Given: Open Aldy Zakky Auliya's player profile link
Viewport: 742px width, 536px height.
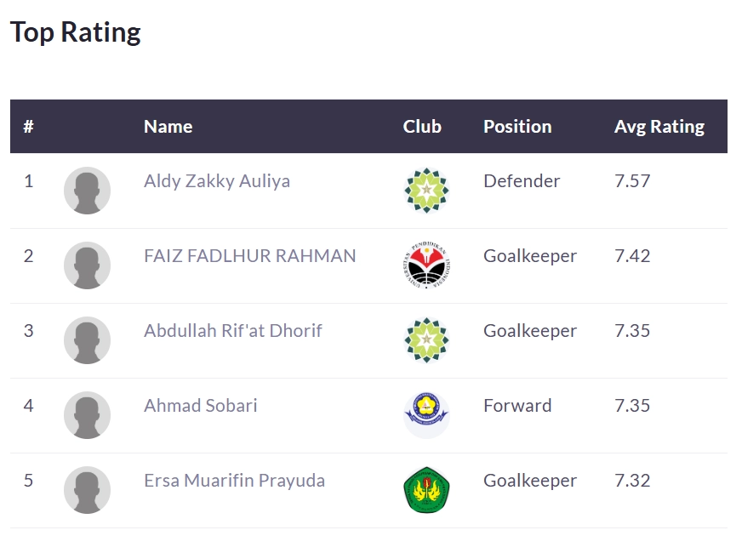Looking at the screenshot, I should pos(217,181).
